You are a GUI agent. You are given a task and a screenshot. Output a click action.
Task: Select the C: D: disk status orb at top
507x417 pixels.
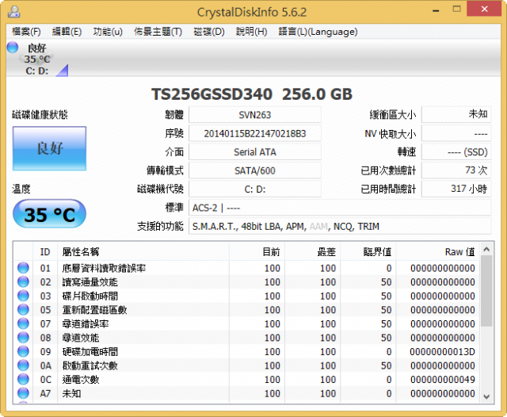(13, 48)
